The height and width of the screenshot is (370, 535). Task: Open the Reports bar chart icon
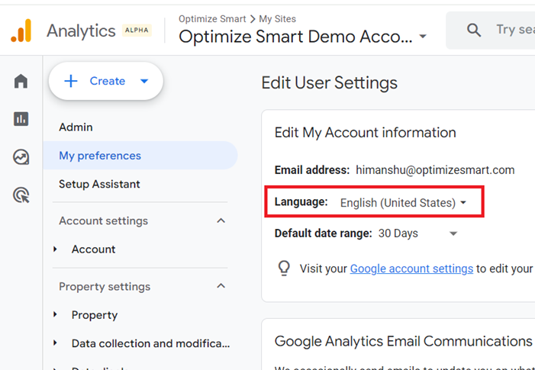[x=21, y=119]
